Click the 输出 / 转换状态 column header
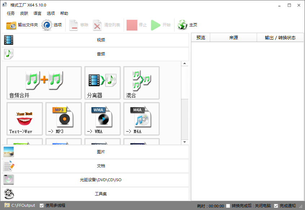 tap(280, 37)
